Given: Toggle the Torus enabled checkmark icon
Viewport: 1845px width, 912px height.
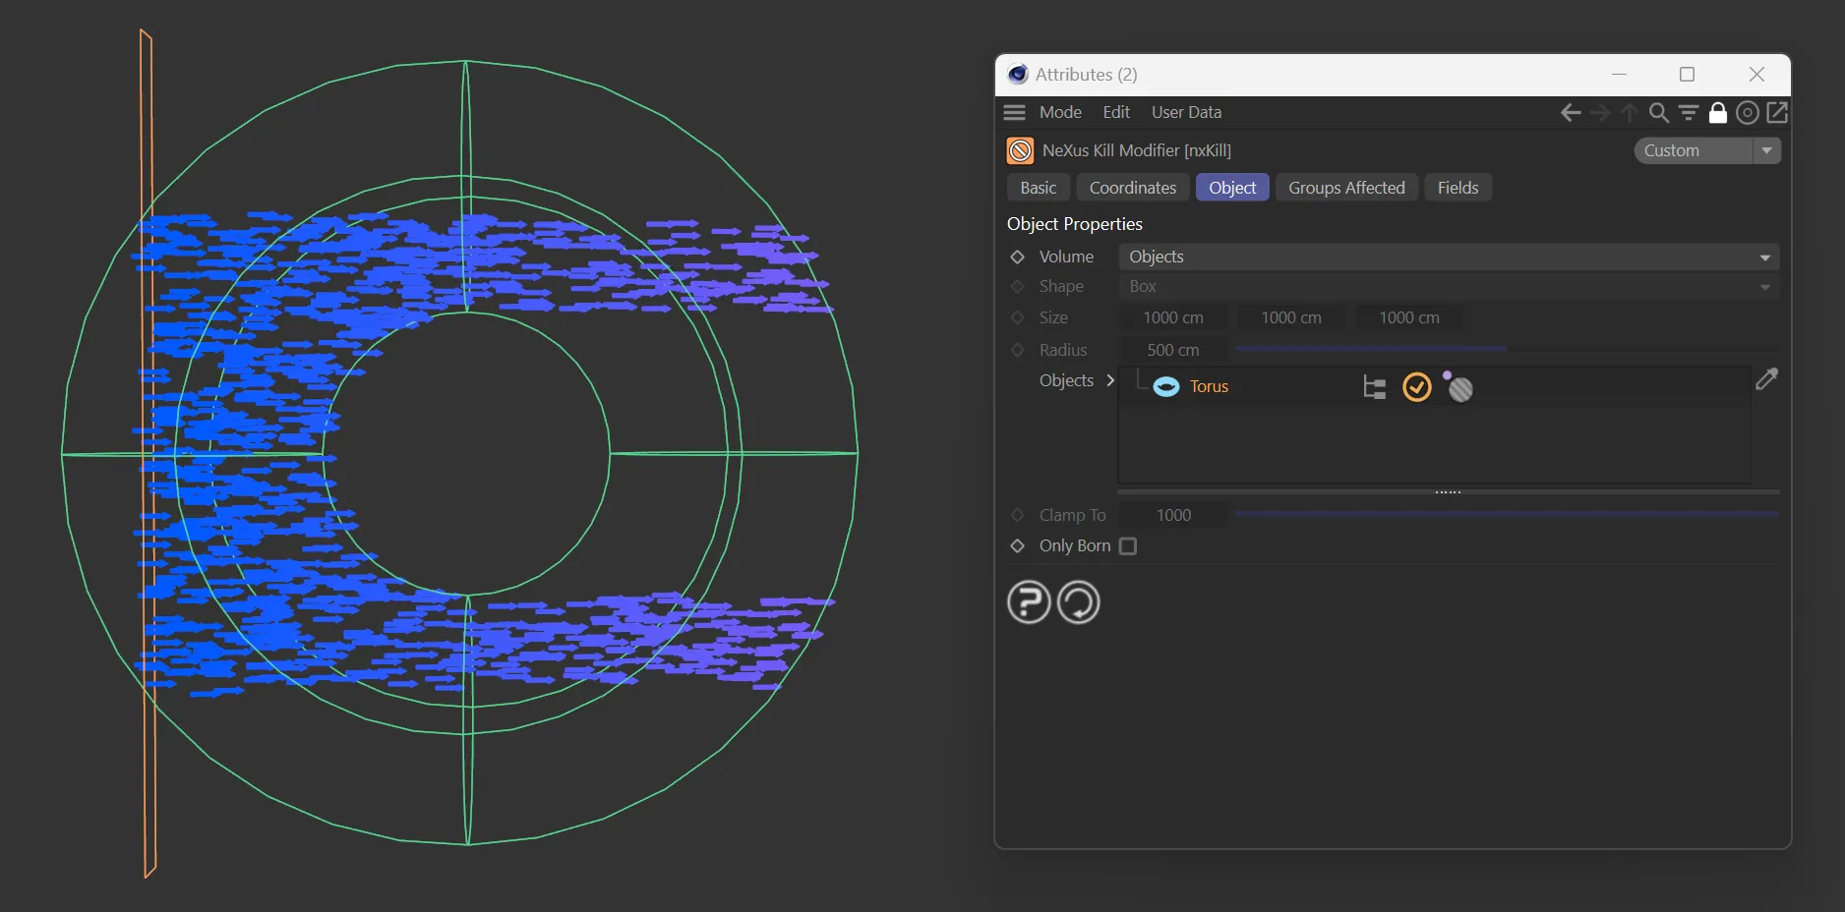Looking at the screenshot, I should tap(1416, 388).
